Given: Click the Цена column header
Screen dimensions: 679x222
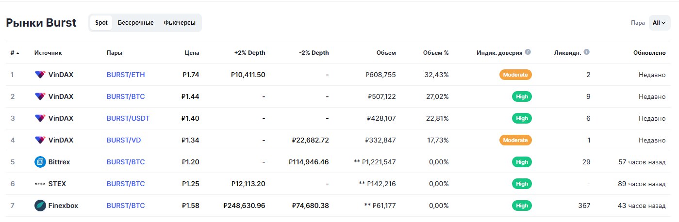Looking at the screenshot, I should click(x=192, y=53).
